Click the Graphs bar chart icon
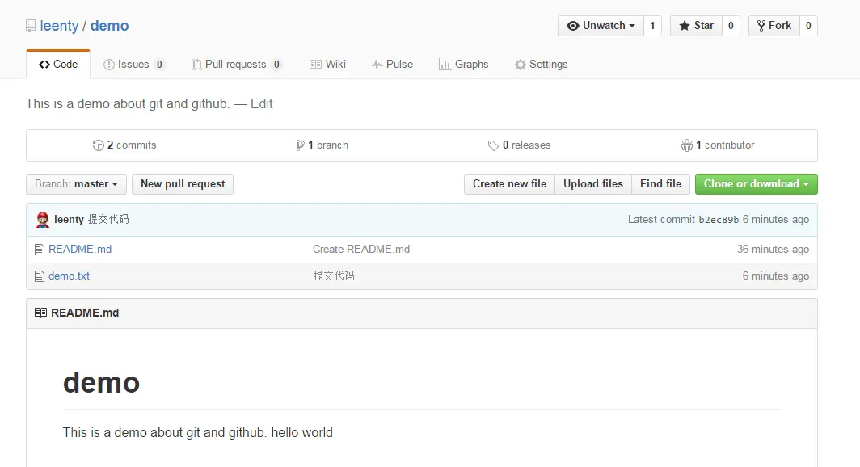 (445, 65)
